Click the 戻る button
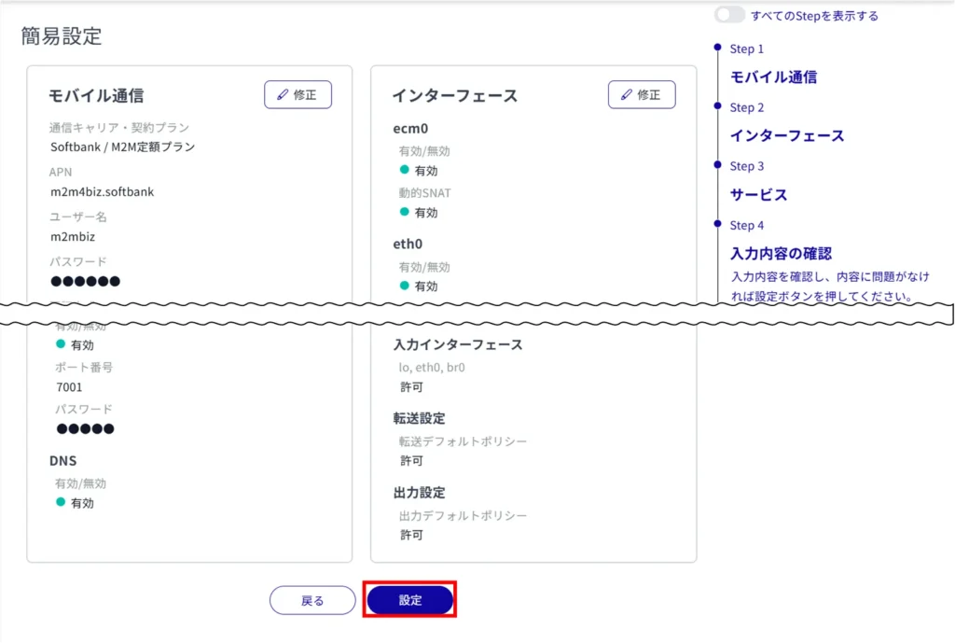Image resolution: width=955 pixels, height=643 pixels. tap(312, 601)
